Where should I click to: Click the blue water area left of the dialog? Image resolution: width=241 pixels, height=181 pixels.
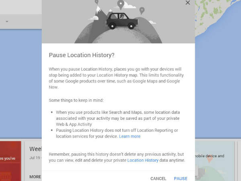tap(20, 80)
